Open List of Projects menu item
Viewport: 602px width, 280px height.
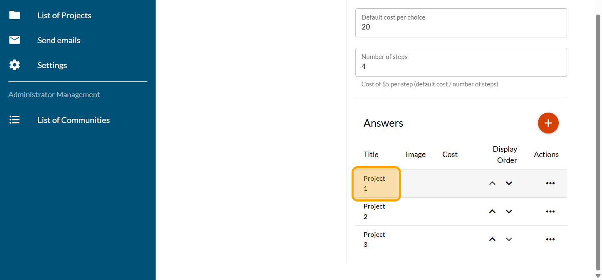point(64,15)
